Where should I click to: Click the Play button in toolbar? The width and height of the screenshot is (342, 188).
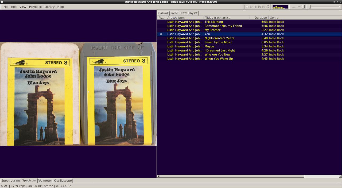point(251,7)
